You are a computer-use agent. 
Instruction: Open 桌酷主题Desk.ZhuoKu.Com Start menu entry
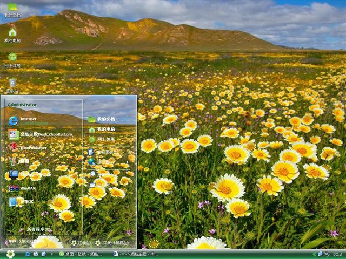41,134
